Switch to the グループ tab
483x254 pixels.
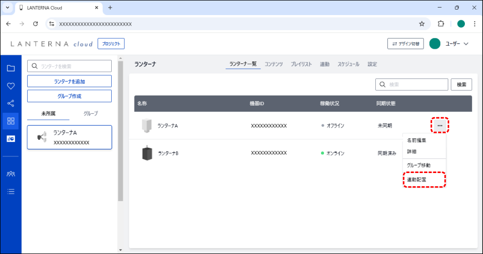coord(91,114)
